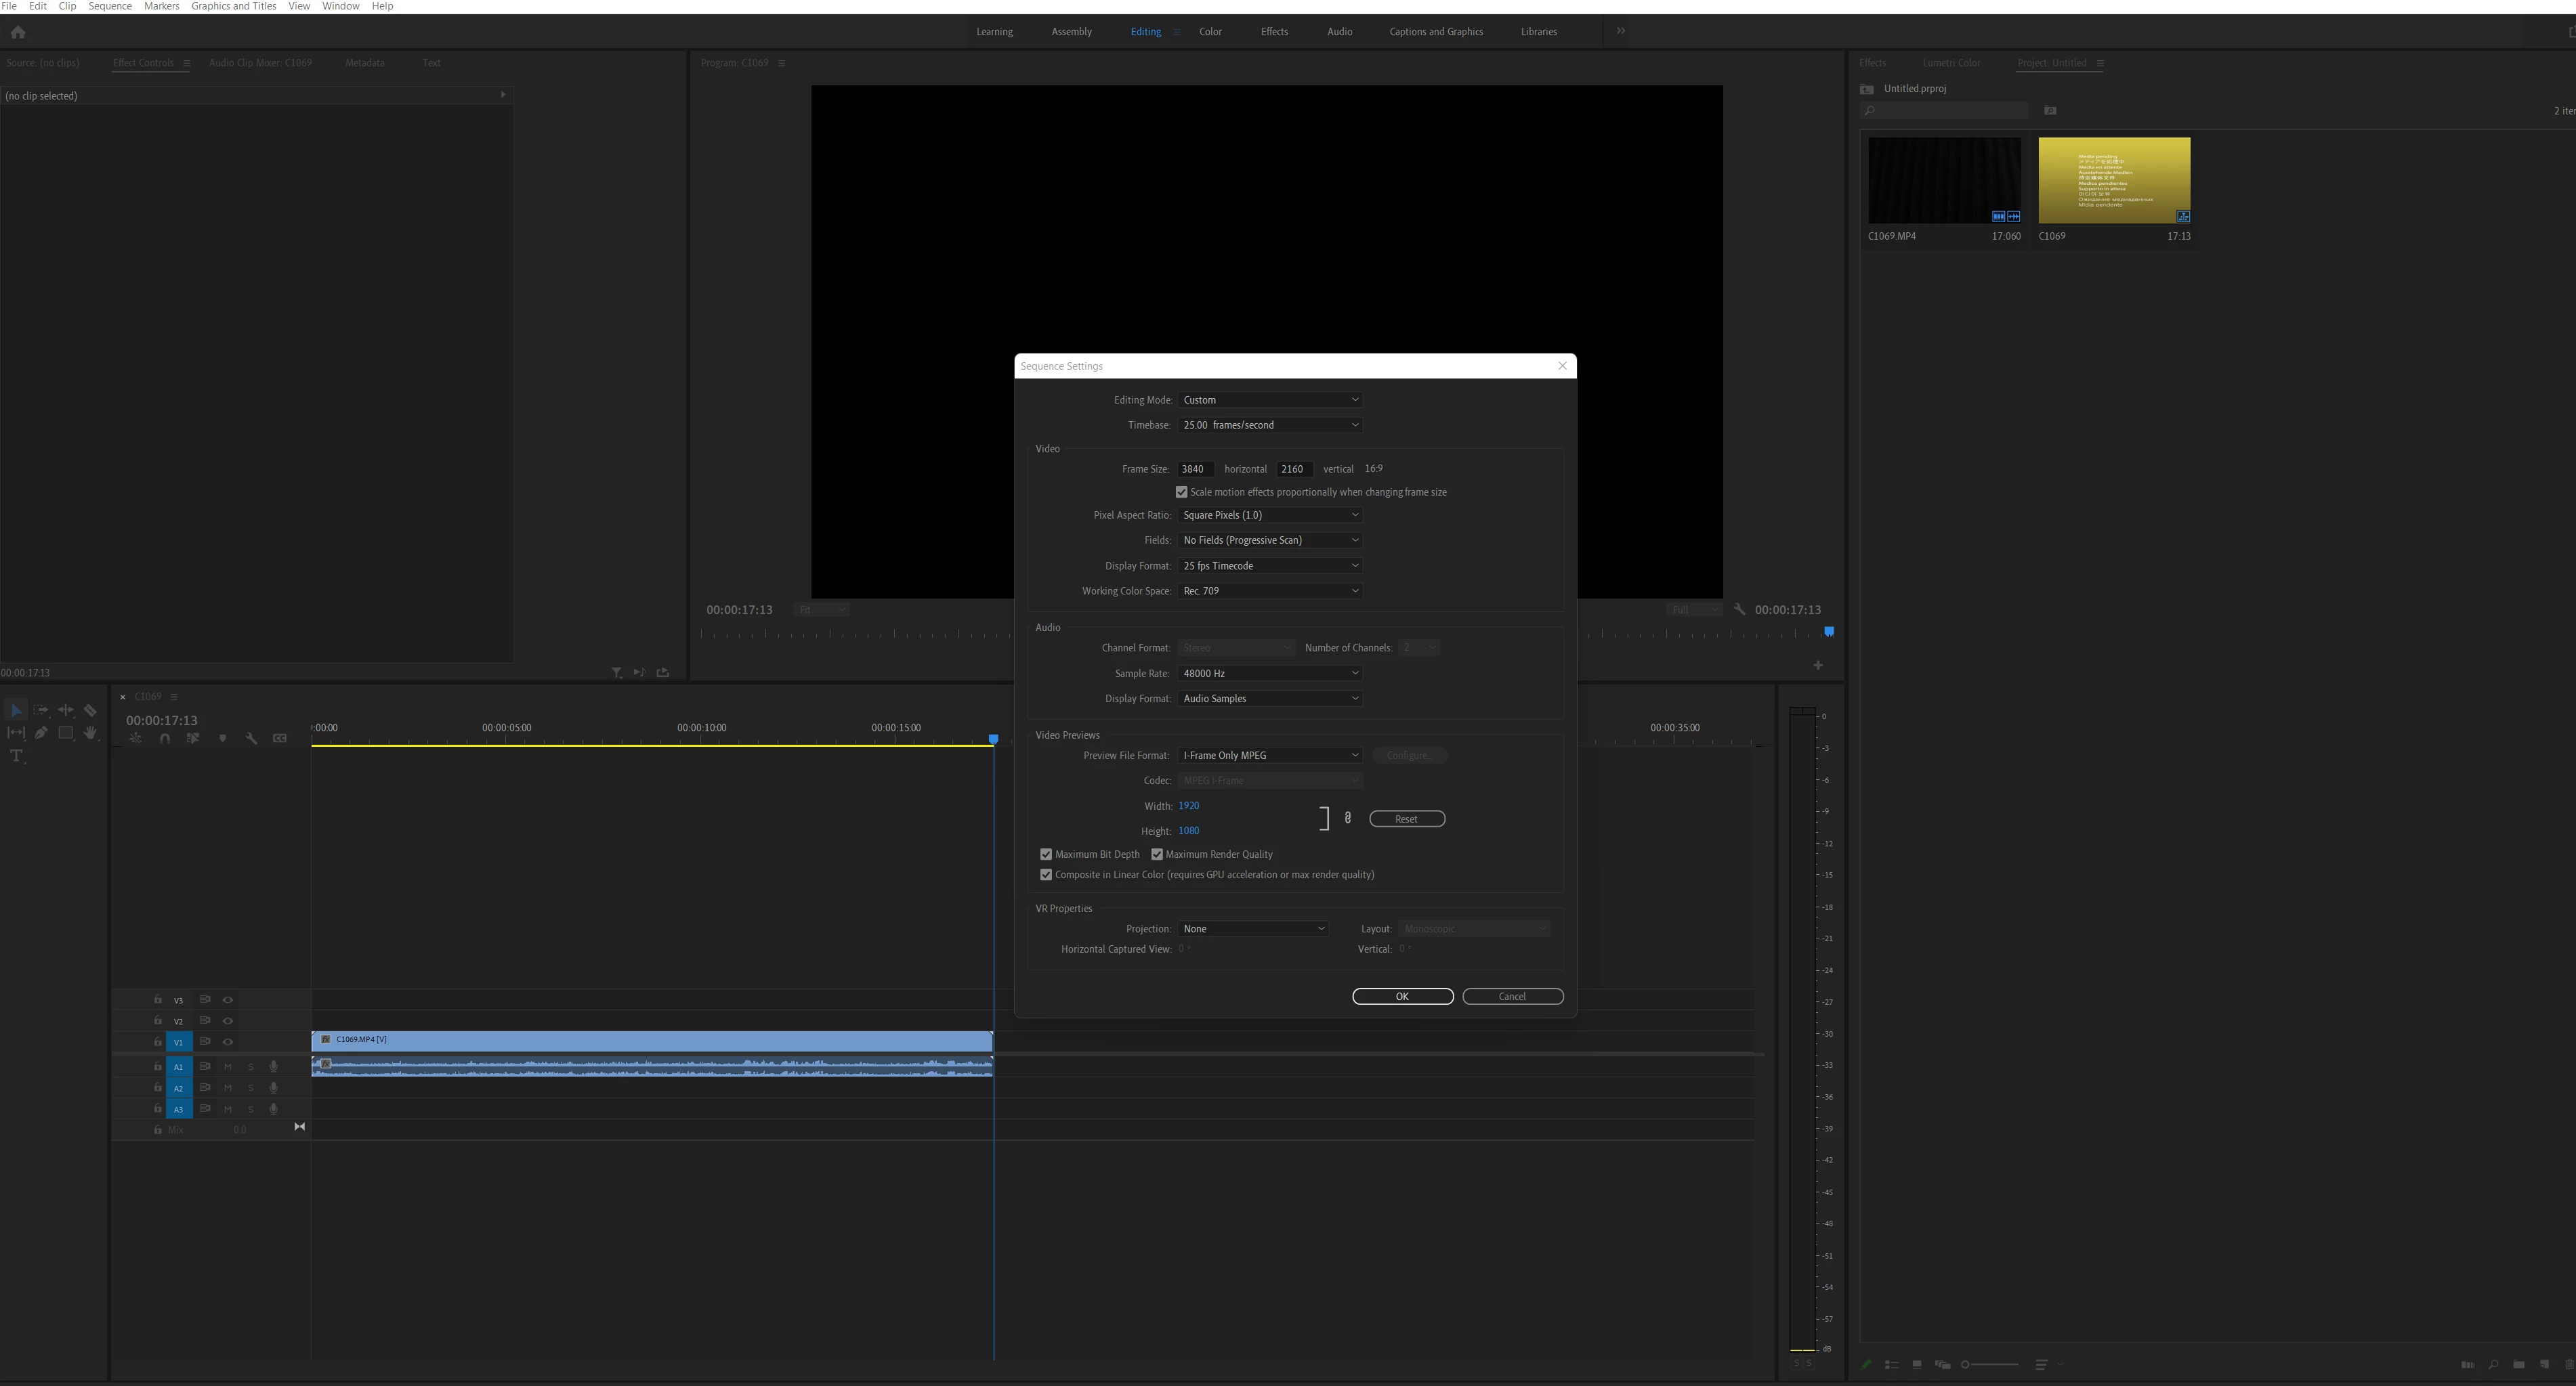The height and width of the screenshot is (1386, 2576).
Task: Toggle V2 track output eye
Action: click(x=228, y=1020)
